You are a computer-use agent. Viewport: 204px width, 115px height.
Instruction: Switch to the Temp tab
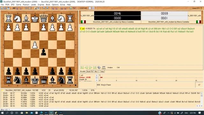tap(102, 72)
